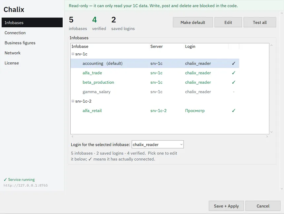Click the verified checkmark for alfa_trade
Image resolution: width=284 pixels, height=214 pixels.
(234, 73)
